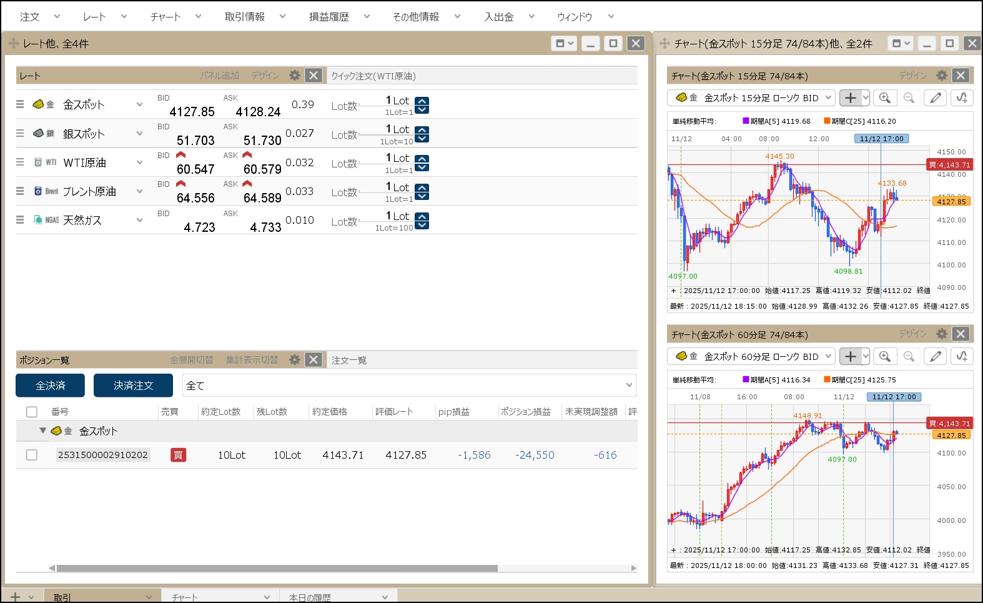Open the gear settings of the レート panel
The width and height of the screenshot is (983, 603).
pos(295,76)
